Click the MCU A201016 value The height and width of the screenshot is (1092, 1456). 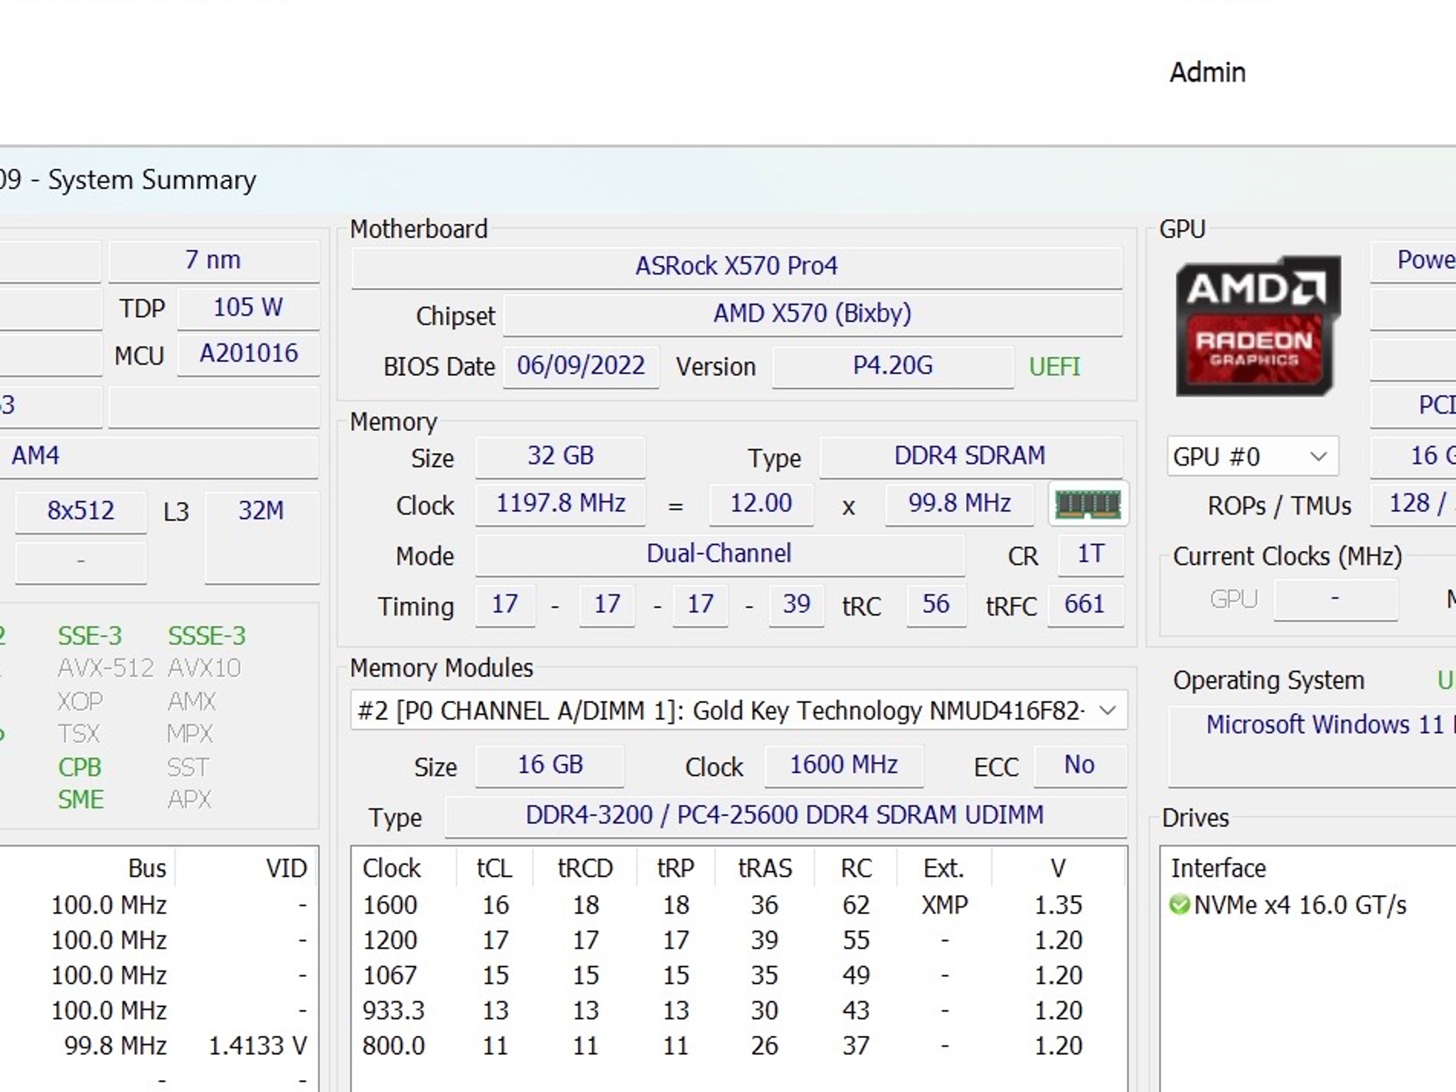tap(248, 354)
